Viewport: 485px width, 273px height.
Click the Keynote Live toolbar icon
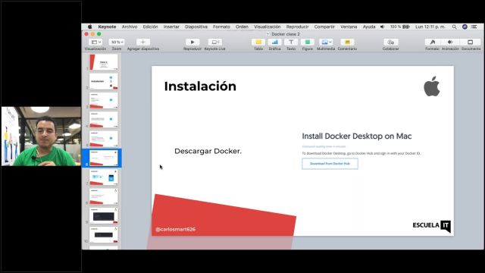(x=215, y=42)
